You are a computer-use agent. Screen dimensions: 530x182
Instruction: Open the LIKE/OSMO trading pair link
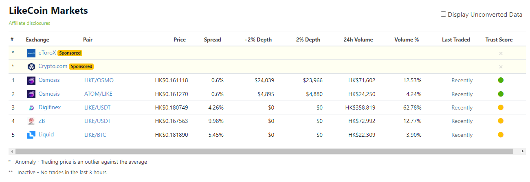coord(99,80)
